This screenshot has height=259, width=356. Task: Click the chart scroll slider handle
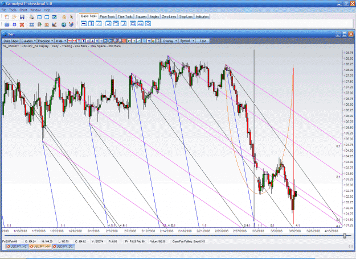coord(345,236)
